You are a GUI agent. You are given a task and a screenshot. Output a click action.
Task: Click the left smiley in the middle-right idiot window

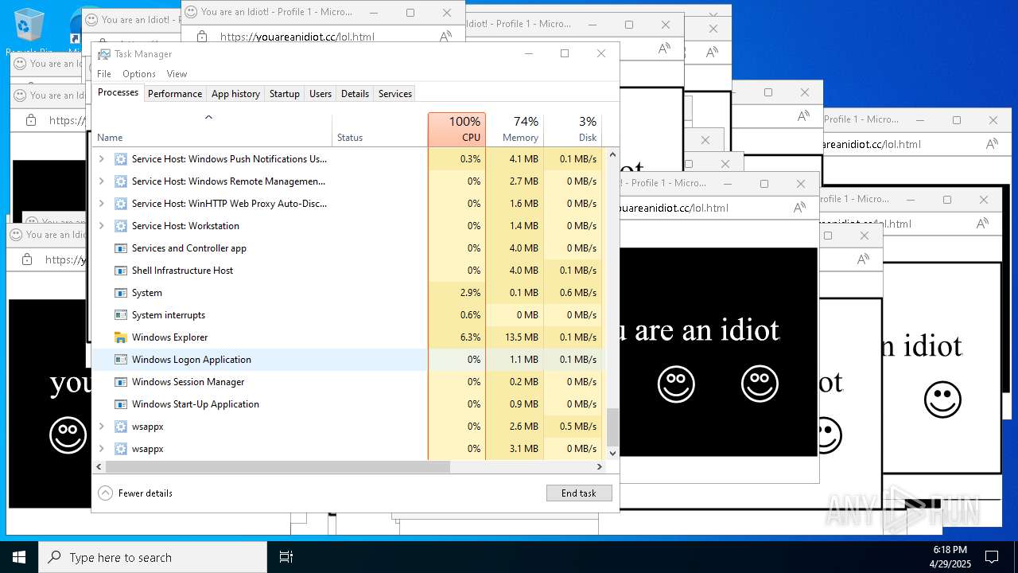click(676, 384)
